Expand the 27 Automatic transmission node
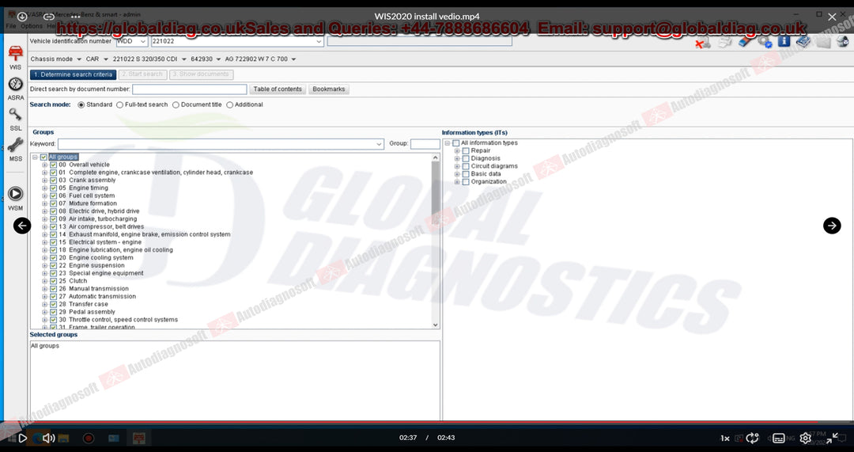The height and width of the screenshot is (452, 854). pos(44,297)
